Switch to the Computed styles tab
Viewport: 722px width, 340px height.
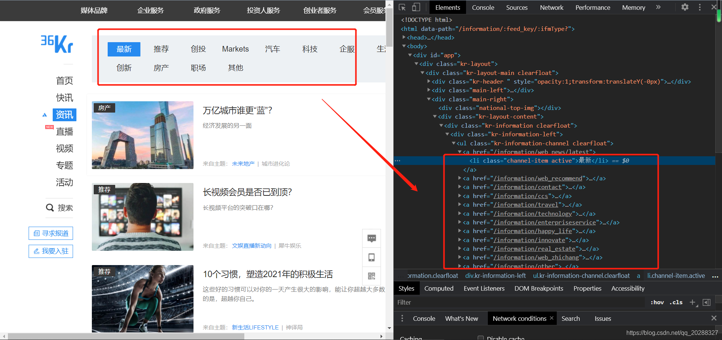439,288
